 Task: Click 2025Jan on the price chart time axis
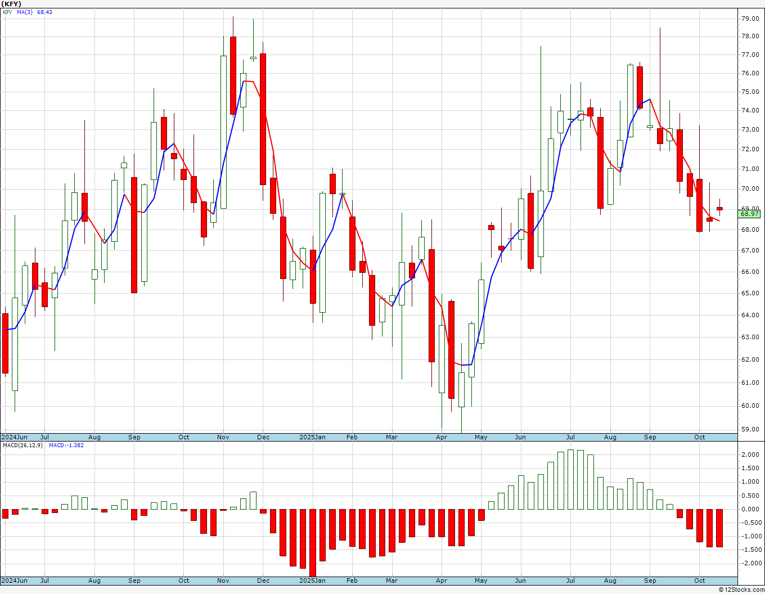pyautogui.click(x=312, y=437)
